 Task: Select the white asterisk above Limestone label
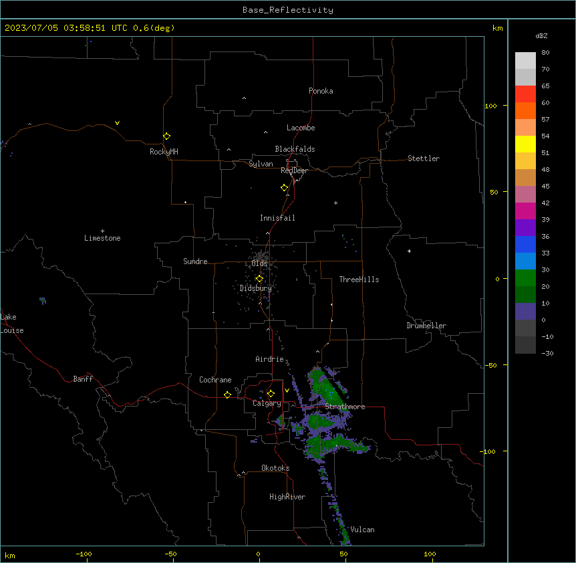point(102,231)
